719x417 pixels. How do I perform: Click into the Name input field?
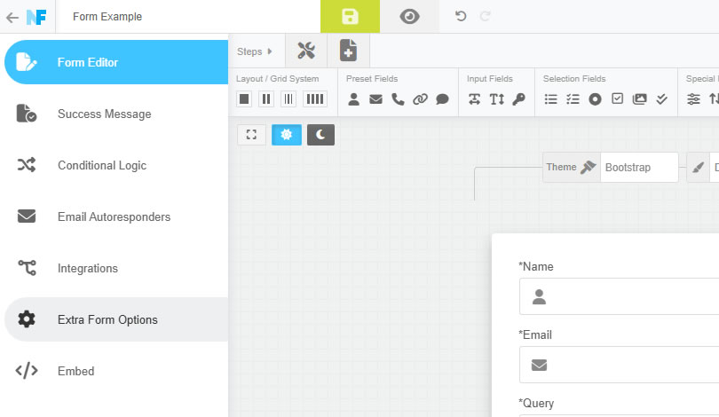[x=619, y=296]
